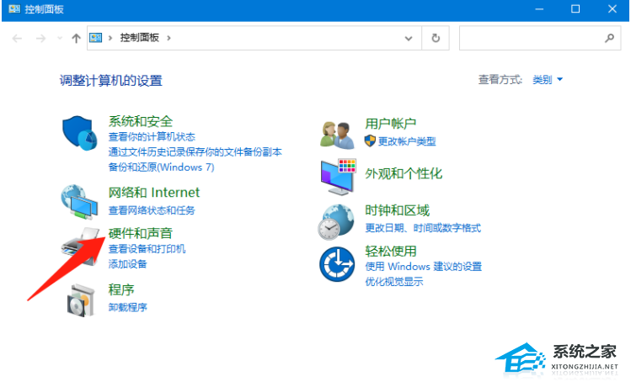Go up one level with the up arrow
The image size is (631, 382).
click(76, 38)
